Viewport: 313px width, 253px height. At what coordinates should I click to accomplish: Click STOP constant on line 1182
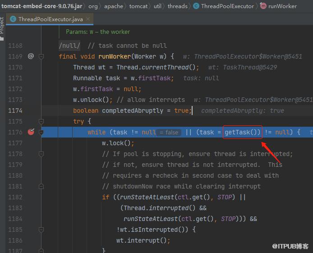point(225,197)
